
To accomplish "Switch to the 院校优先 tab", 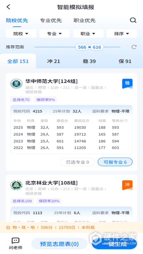I will pos(17,21).
